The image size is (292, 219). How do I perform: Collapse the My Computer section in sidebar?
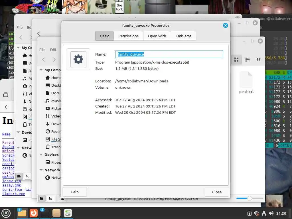(41, 70)
